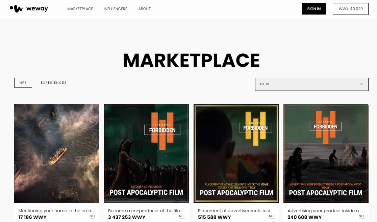Viewport: 377px width, 222px height.
Task: Open the aerial ship artwork thumbnail
Action: click(x=57, y=153)
